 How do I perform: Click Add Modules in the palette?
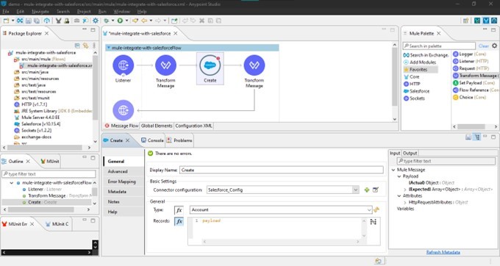(x=420, y=62)
